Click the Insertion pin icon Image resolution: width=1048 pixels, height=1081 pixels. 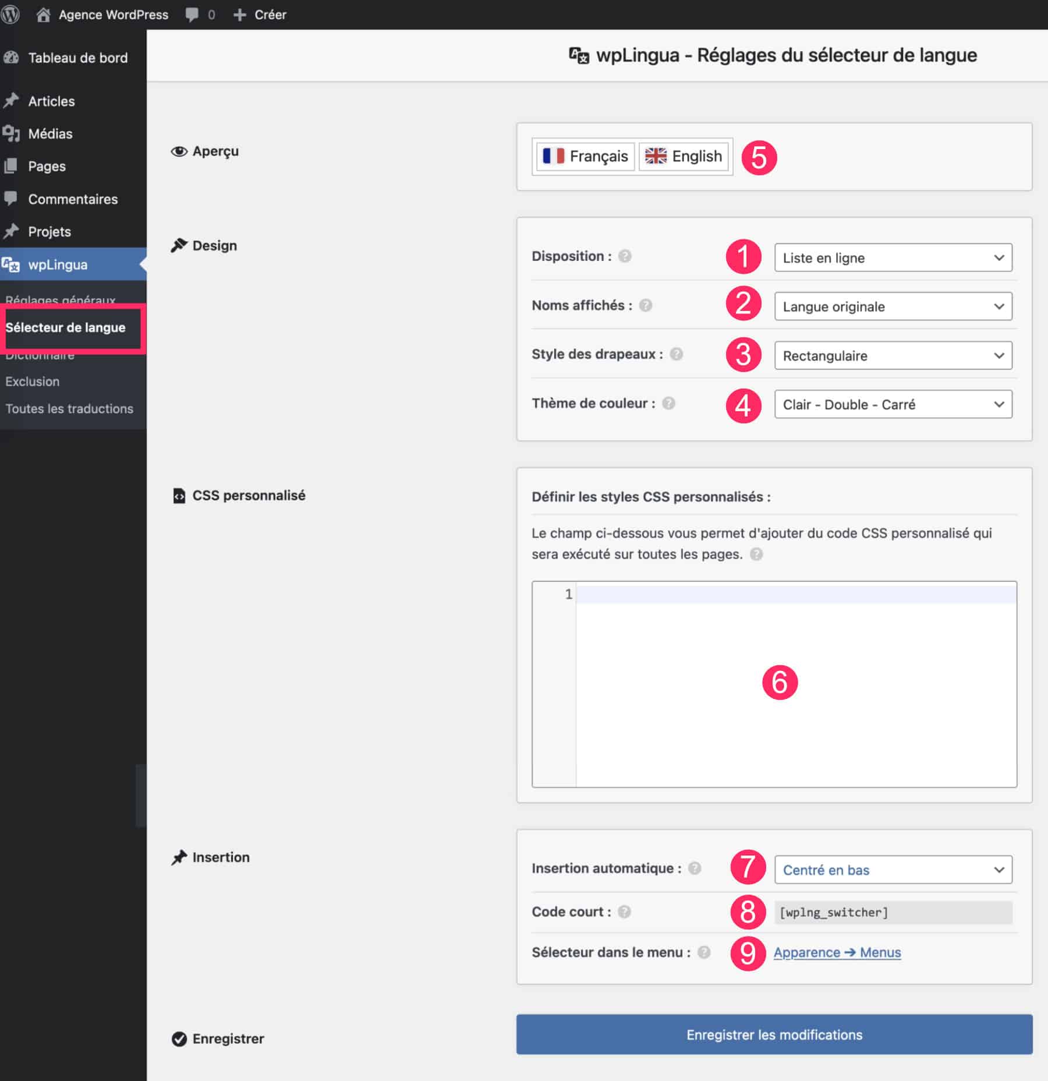(x=179, y=857)
